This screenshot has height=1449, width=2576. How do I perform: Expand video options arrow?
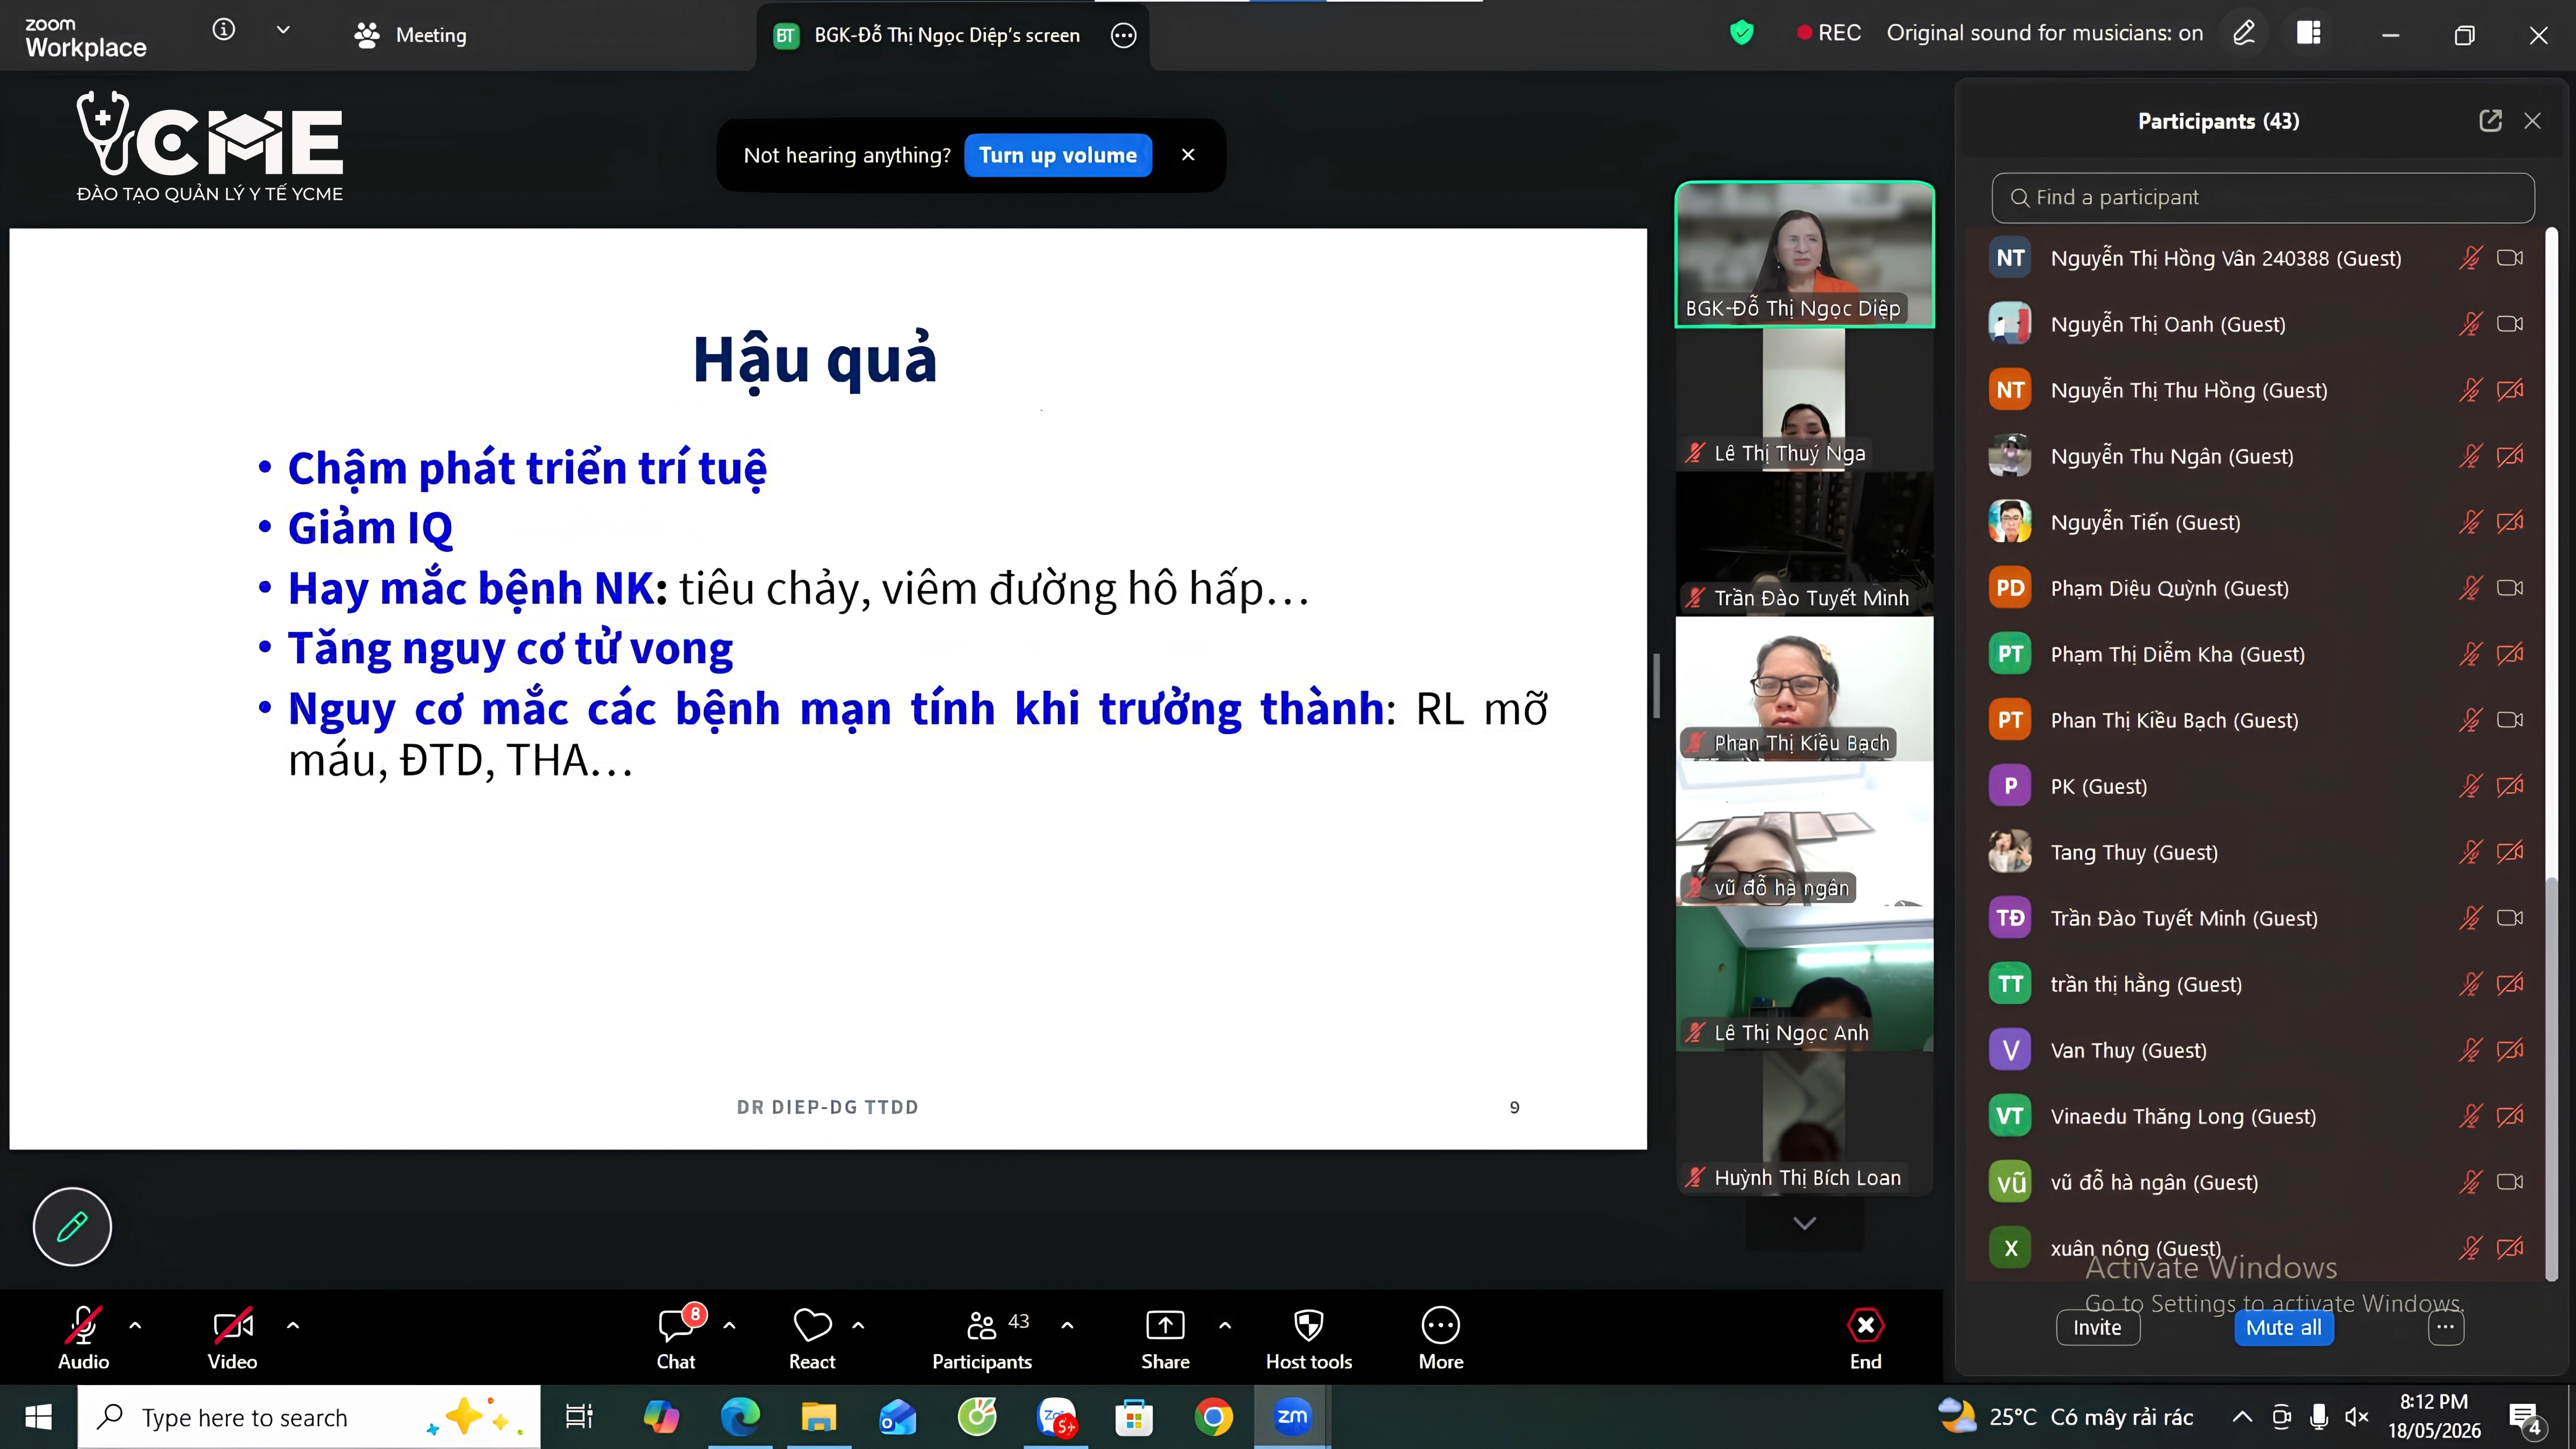pos(292,1326)
